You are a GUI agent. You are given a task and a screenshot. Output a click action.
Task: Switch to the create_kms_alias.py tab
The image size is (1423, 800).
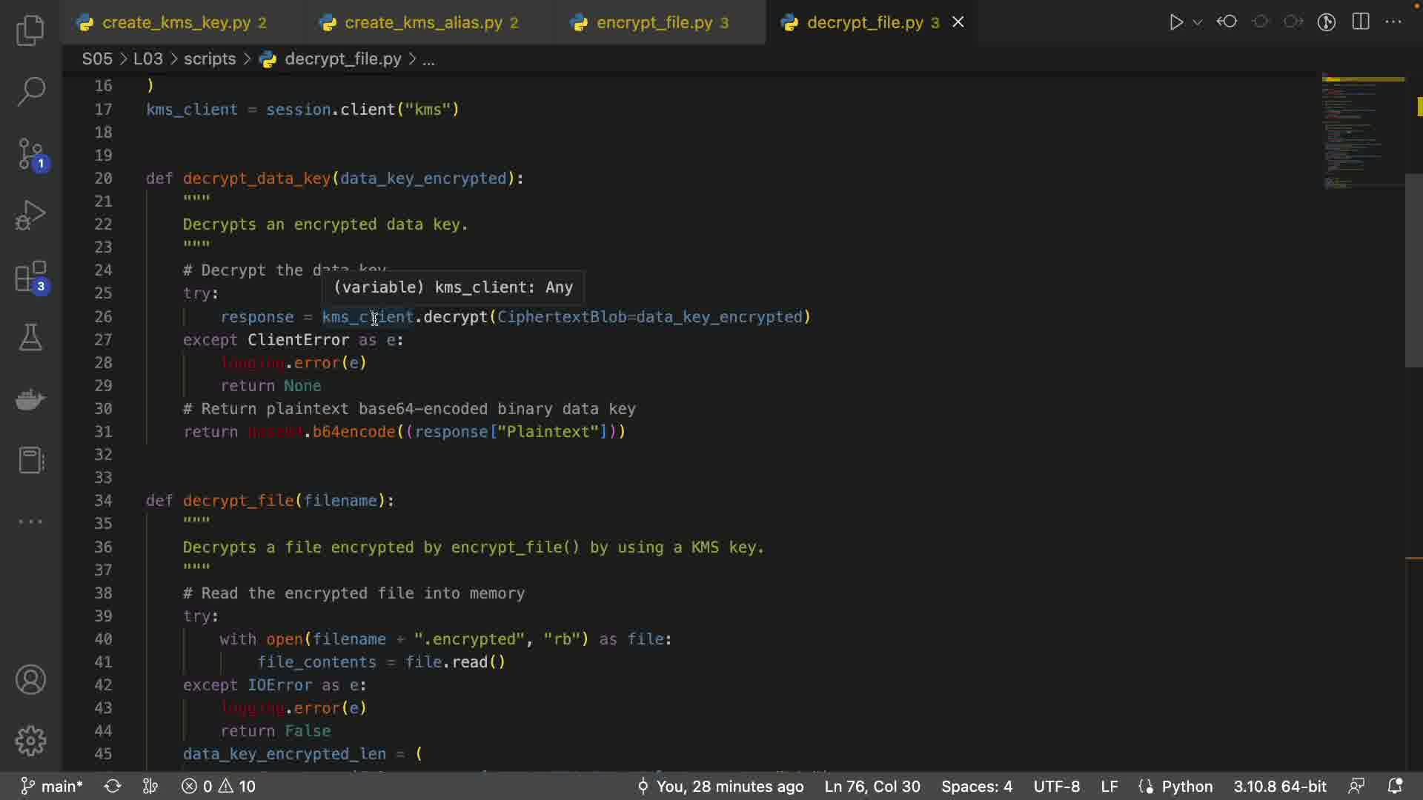423,23
